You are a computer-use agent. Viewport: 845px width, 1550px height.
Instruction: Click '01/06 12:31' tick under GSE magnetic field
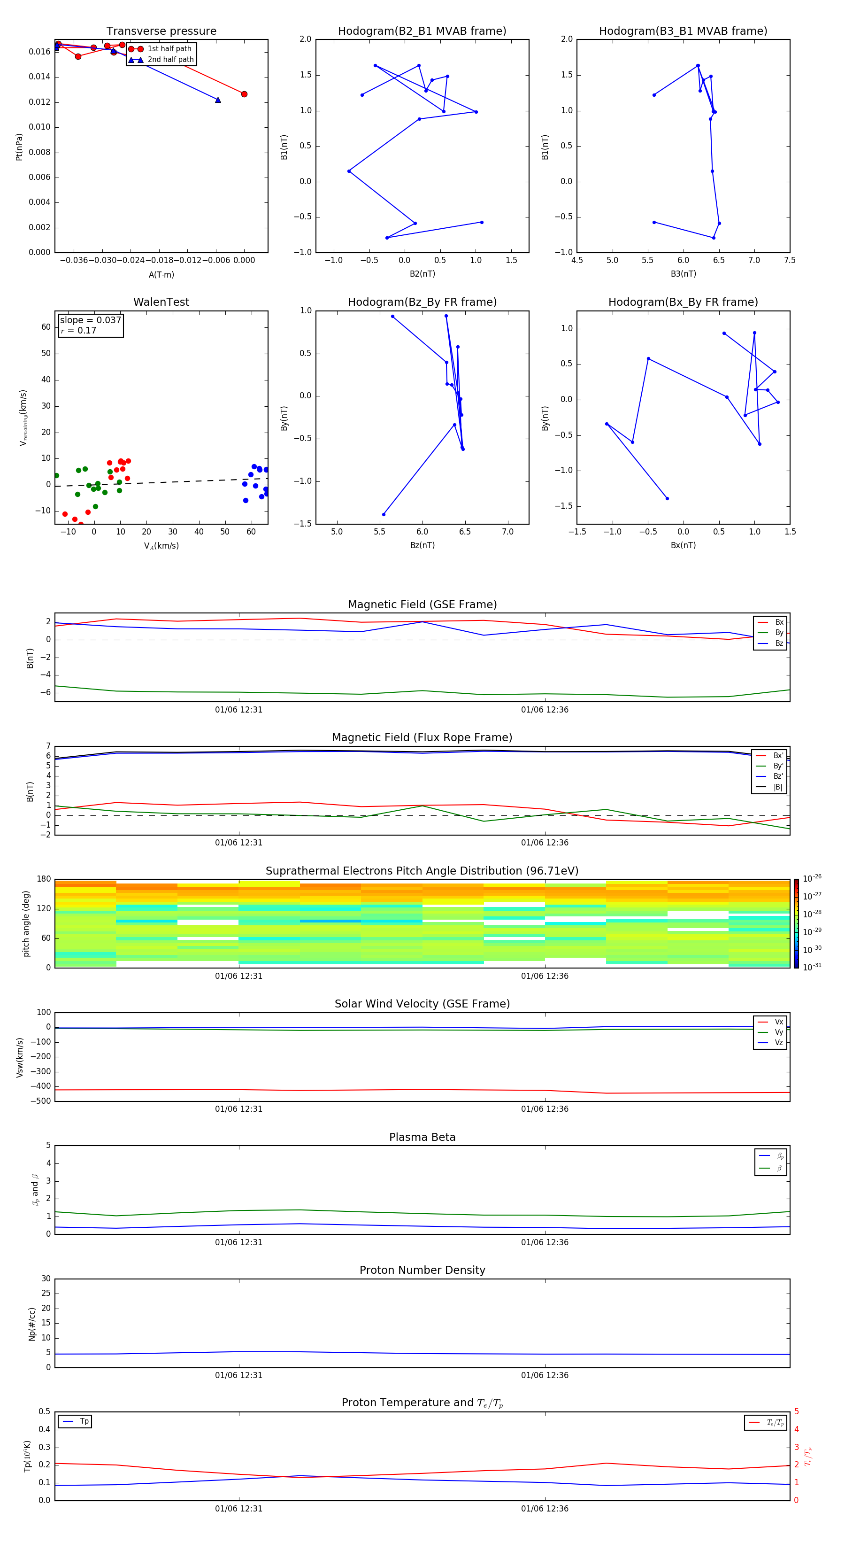point(239,710)
